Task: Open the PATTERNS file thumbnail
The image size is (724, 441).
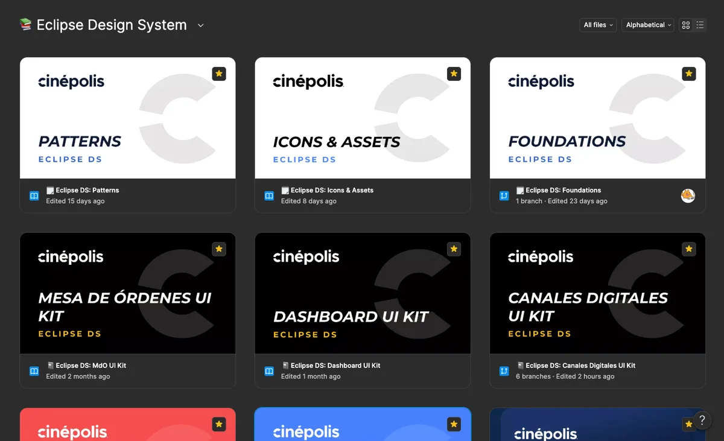Action: (x=128, y=118)
